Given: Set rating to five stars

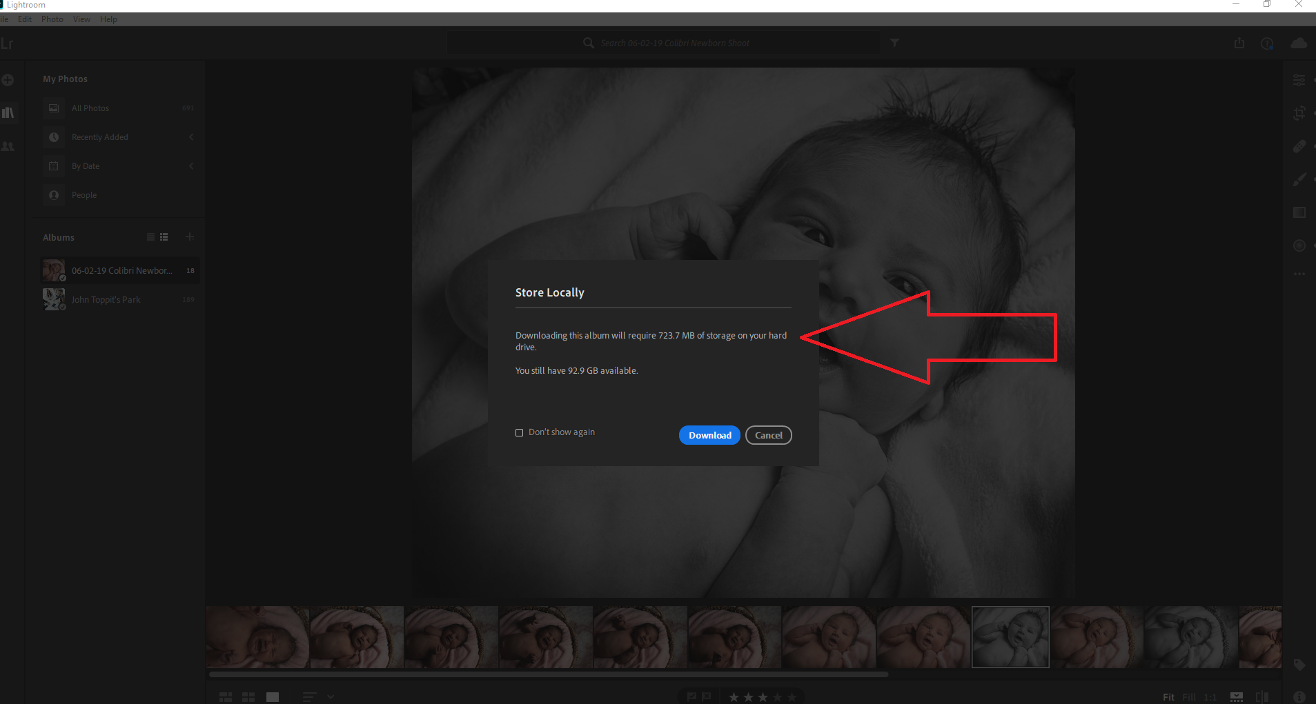Looking at the screenshot, I should coord(792,697).
